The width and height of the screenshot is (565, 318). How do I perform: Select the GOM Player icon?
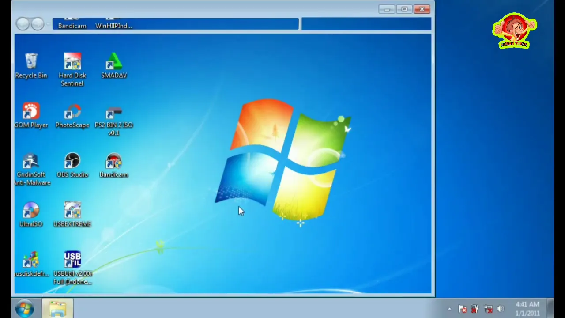pos(31,116)
